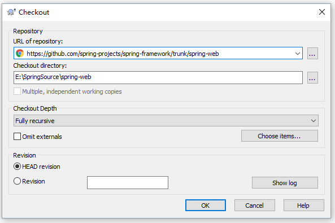Image resolution: width=335 pixels, height=223 pixels.
Task: Open the Help button
Action: (303, 205)
